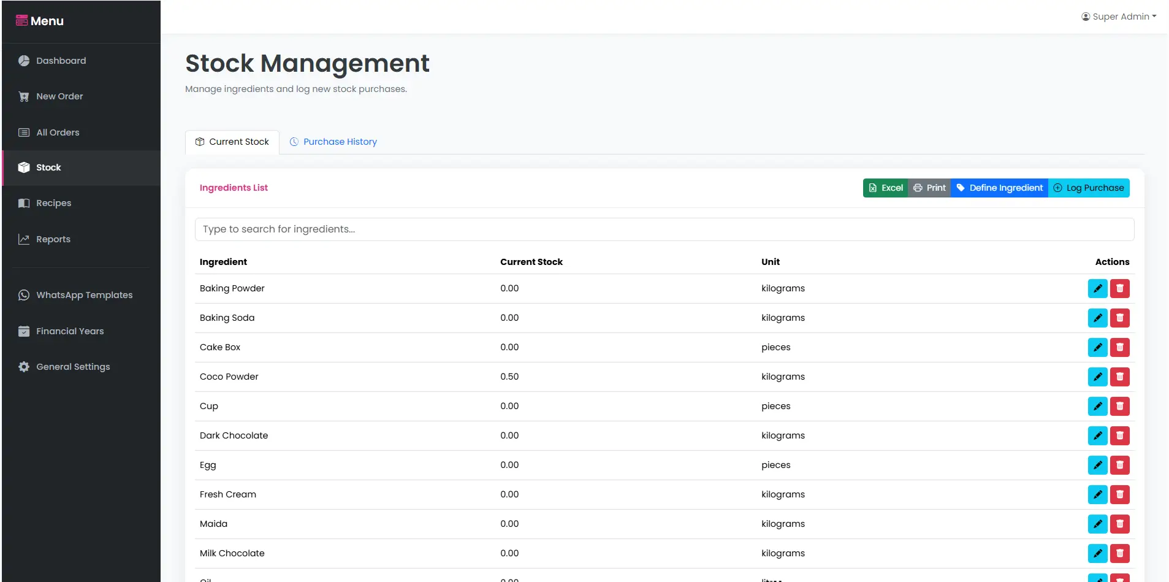Image resolution: width=1169 pixels, height=582 pixels.
Task: Click the Define Ingredient button
Action: pos(999,188)
